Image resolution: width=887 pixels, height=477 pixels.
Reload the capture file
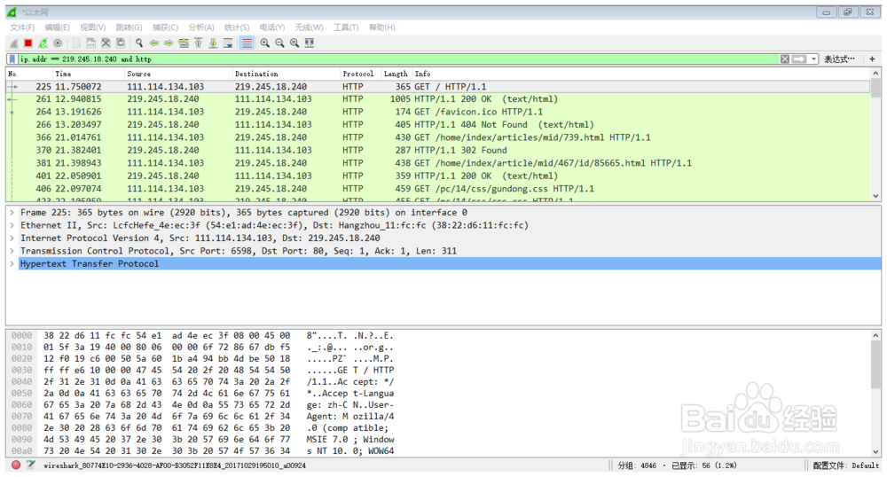point(121,43)
